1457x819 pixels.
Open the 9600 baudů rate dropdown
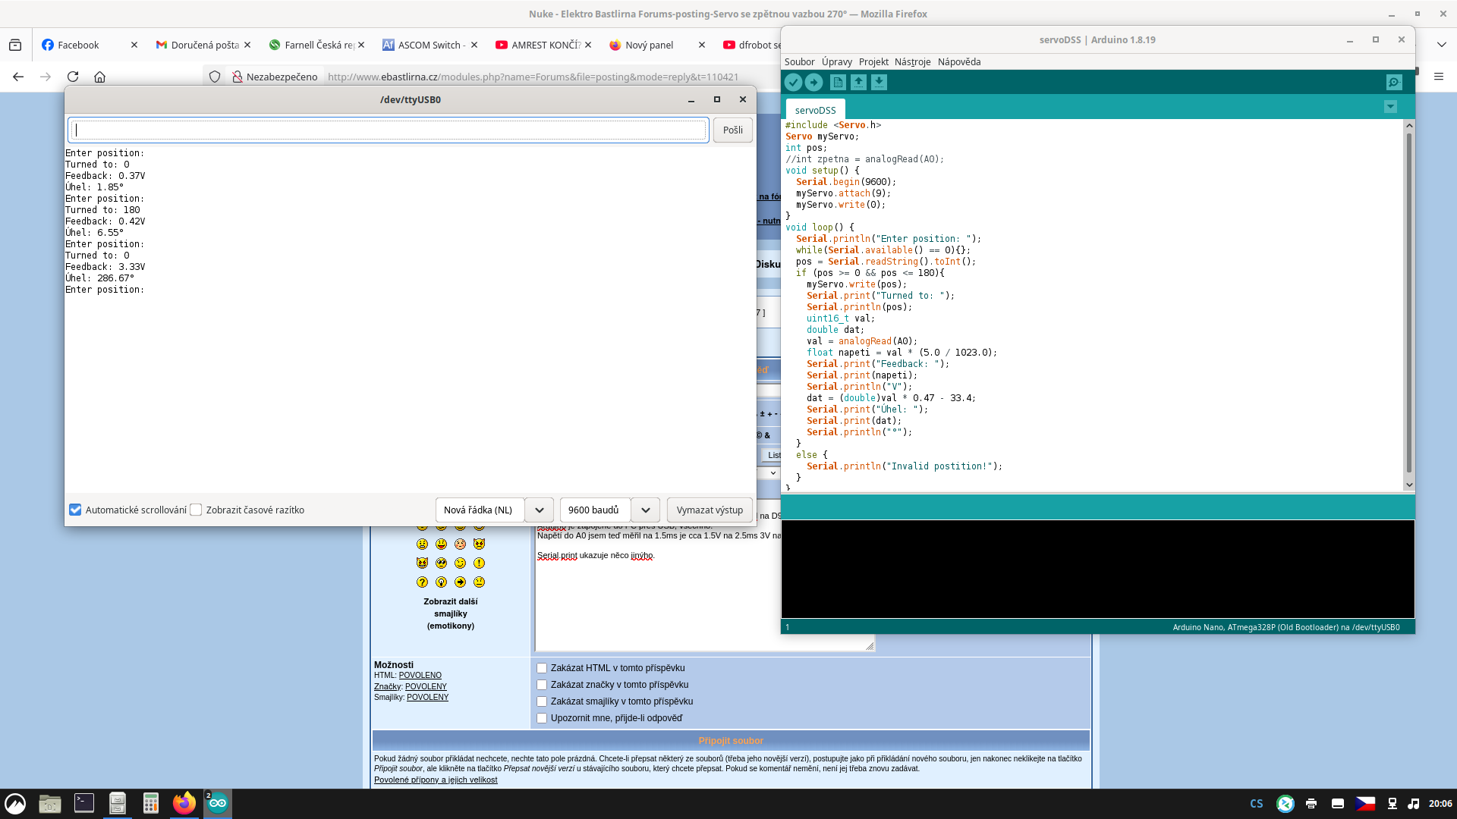click(645, 510)
